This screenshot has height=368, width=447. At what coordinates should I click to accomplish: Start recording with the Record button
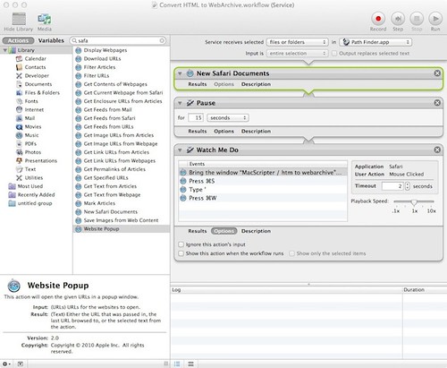coord(378,19)
